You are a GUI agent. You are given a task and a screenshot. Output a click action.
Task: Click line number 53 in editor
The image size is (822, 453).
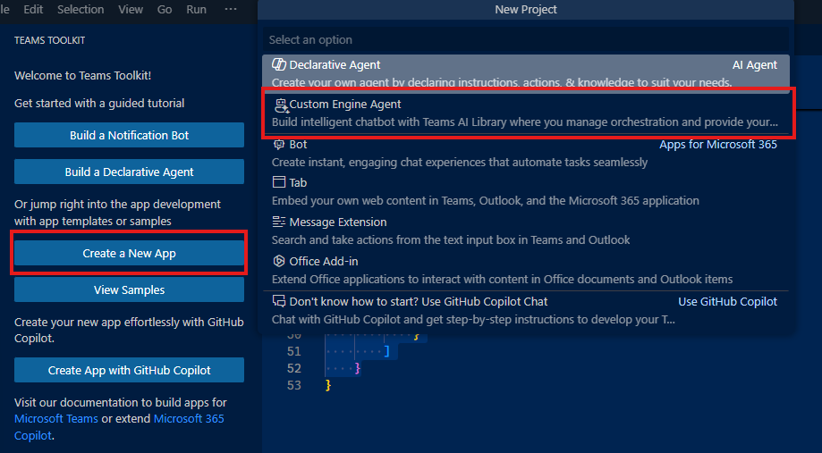click(x=294, y=385)
